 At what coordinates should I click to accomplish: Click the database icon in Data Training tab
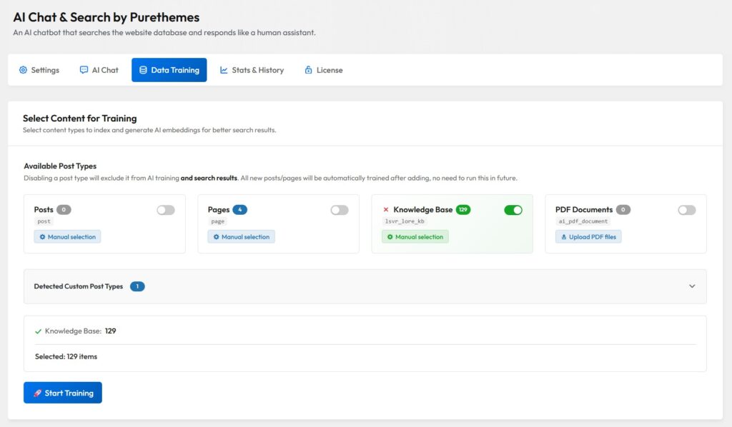(x=143, y=70)
